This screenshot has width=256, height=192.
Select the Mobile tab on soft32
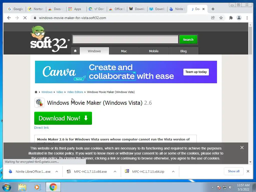pos(154,51)
